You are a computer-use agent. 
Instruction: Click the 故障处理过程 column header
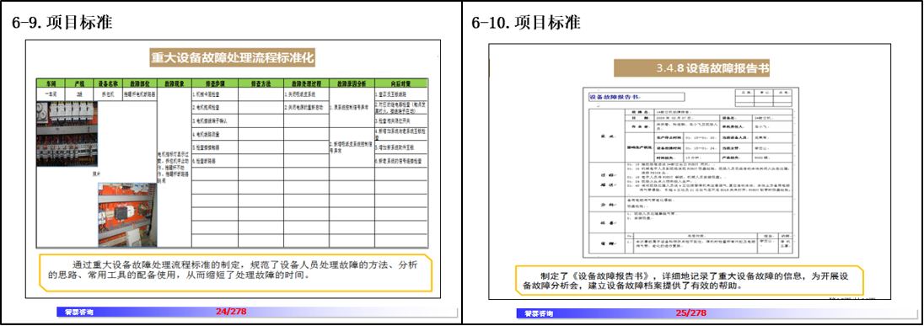(305, 83)
